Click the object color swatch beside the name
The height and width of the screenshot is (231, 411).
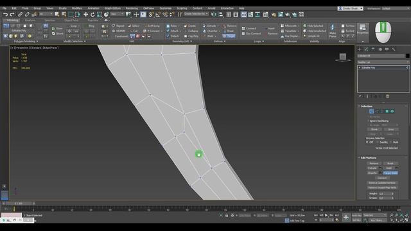click(x=407, y=56)
